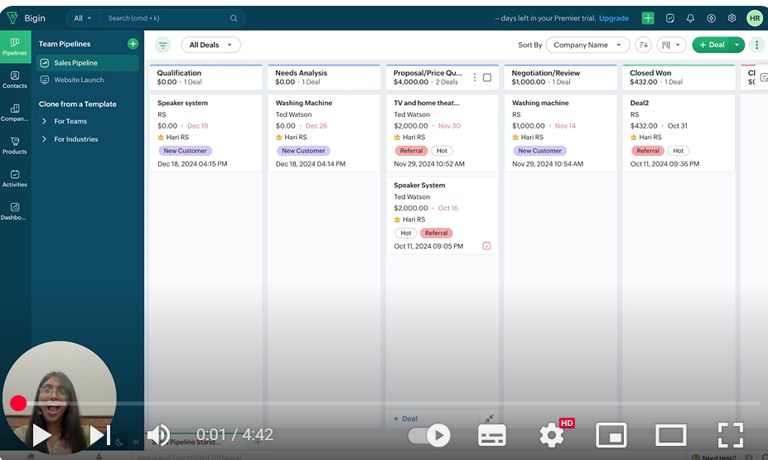Viewport: 768px width, 460px height.
Task: Open the TV and home theat... deal
Action: click(427, 103)
